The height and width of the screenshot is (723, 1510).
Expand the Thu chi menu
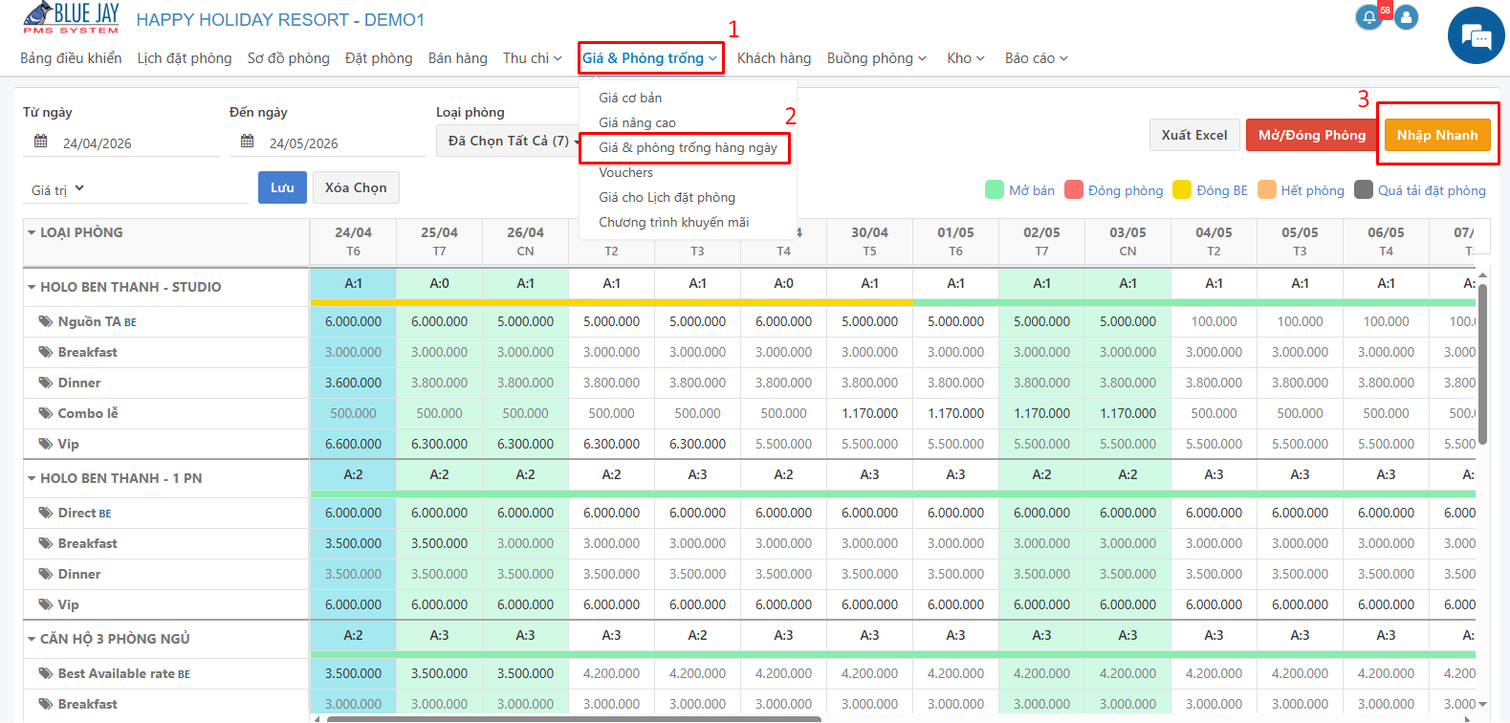(533, 58)
